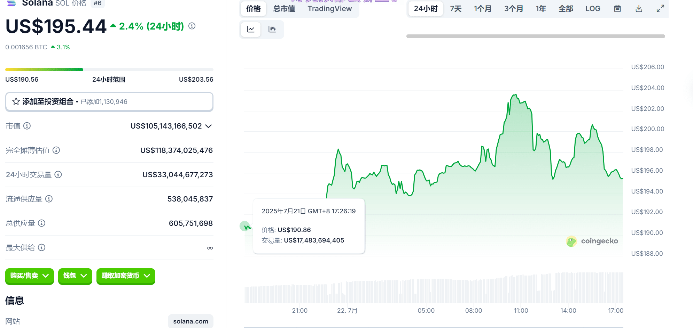This screenshot has width=693, height=328.
Task: Click the star icon in 添加至投资组合
Action: [16, 101]
